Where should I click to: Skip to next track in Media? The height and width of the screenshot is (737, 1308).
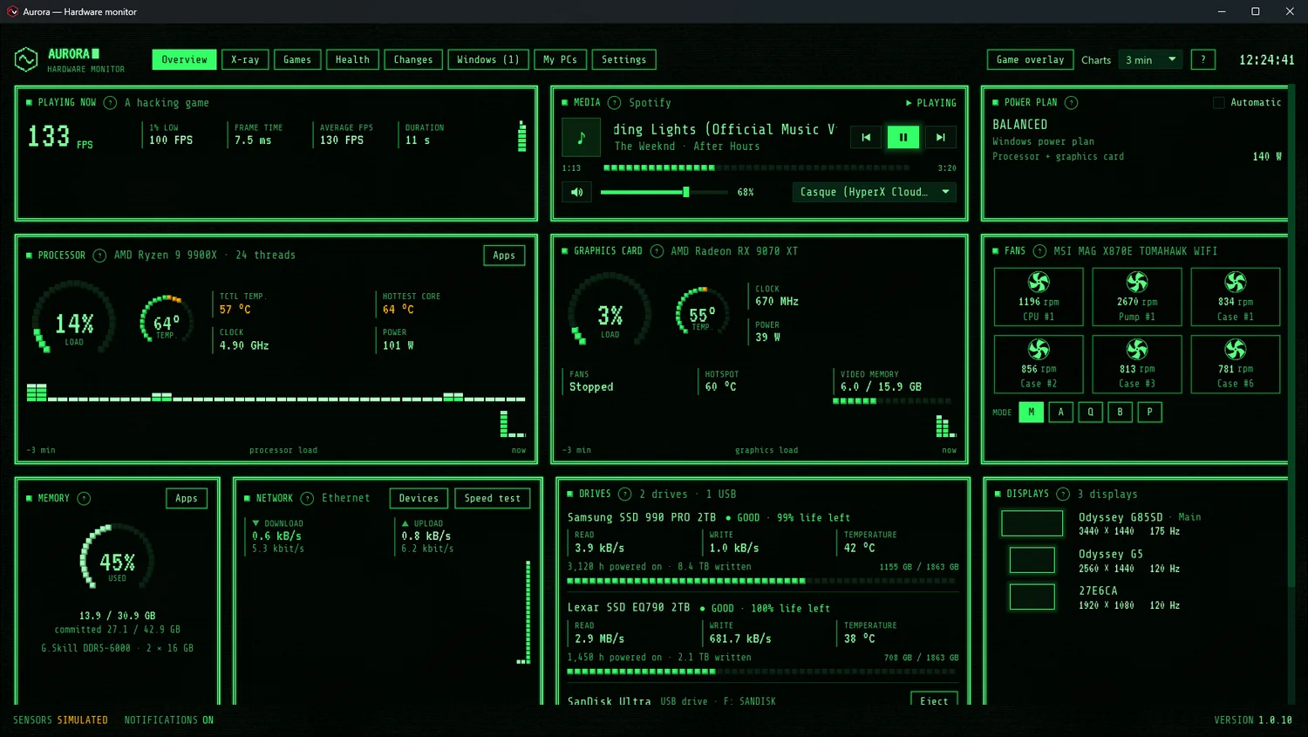coord(940,137)
